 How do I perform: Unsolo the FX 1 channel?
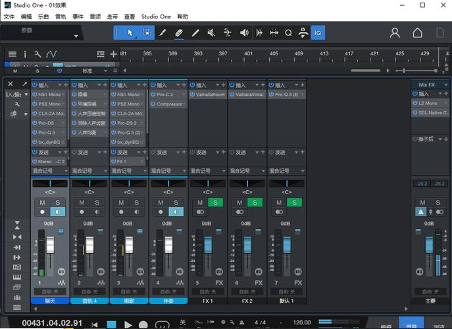coord(215,203)
